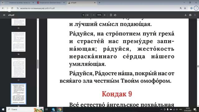199x112 pixels.
Task: Open page 15 thumbnail
Action: tap(19, 22)
